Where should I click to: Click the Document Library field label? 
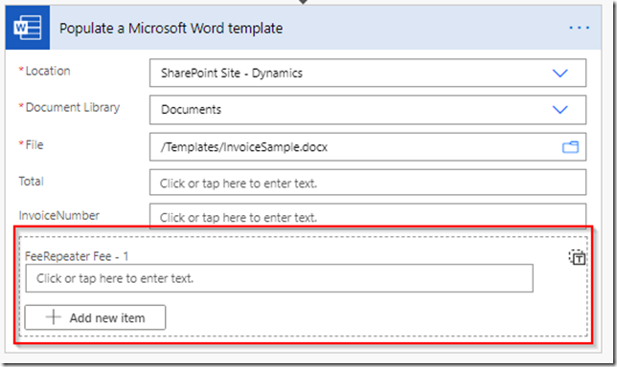(73, 107)
